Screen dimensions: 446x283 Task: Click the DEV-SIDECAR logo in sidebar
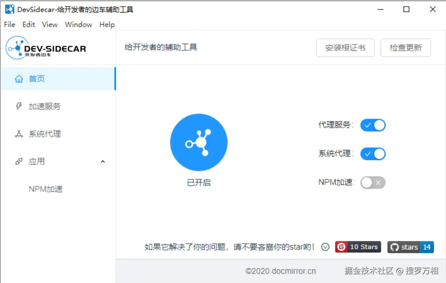point(46,48)
